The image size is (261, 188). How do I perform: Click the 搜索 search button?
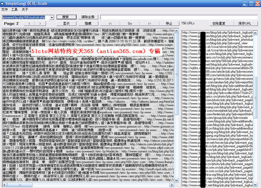click(67, 17)
